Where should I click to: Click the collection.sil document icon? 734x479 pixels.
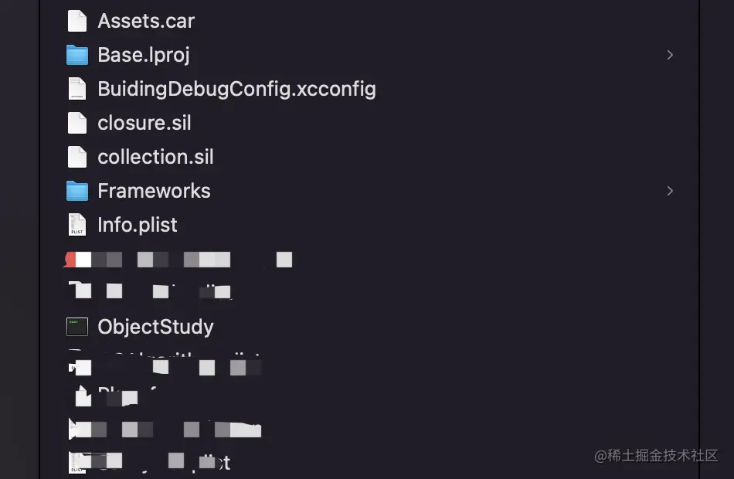(76, 157)
